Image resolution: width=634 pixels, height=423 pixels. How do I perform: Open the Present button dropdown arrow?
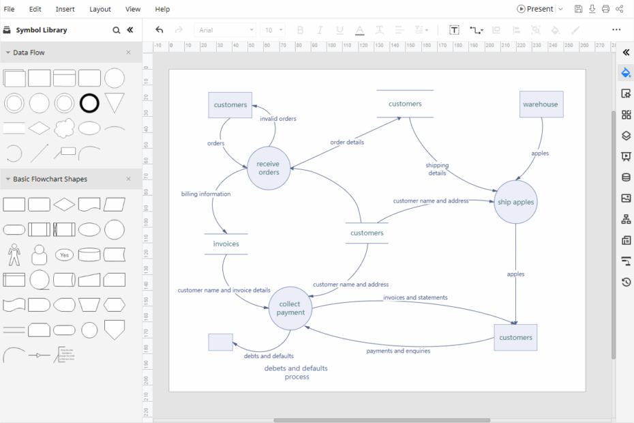click(561, 9)
